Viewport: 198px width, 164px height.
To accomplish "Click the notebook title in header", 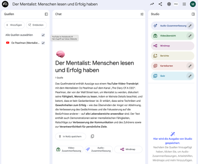I will click(x=55, y=4).
